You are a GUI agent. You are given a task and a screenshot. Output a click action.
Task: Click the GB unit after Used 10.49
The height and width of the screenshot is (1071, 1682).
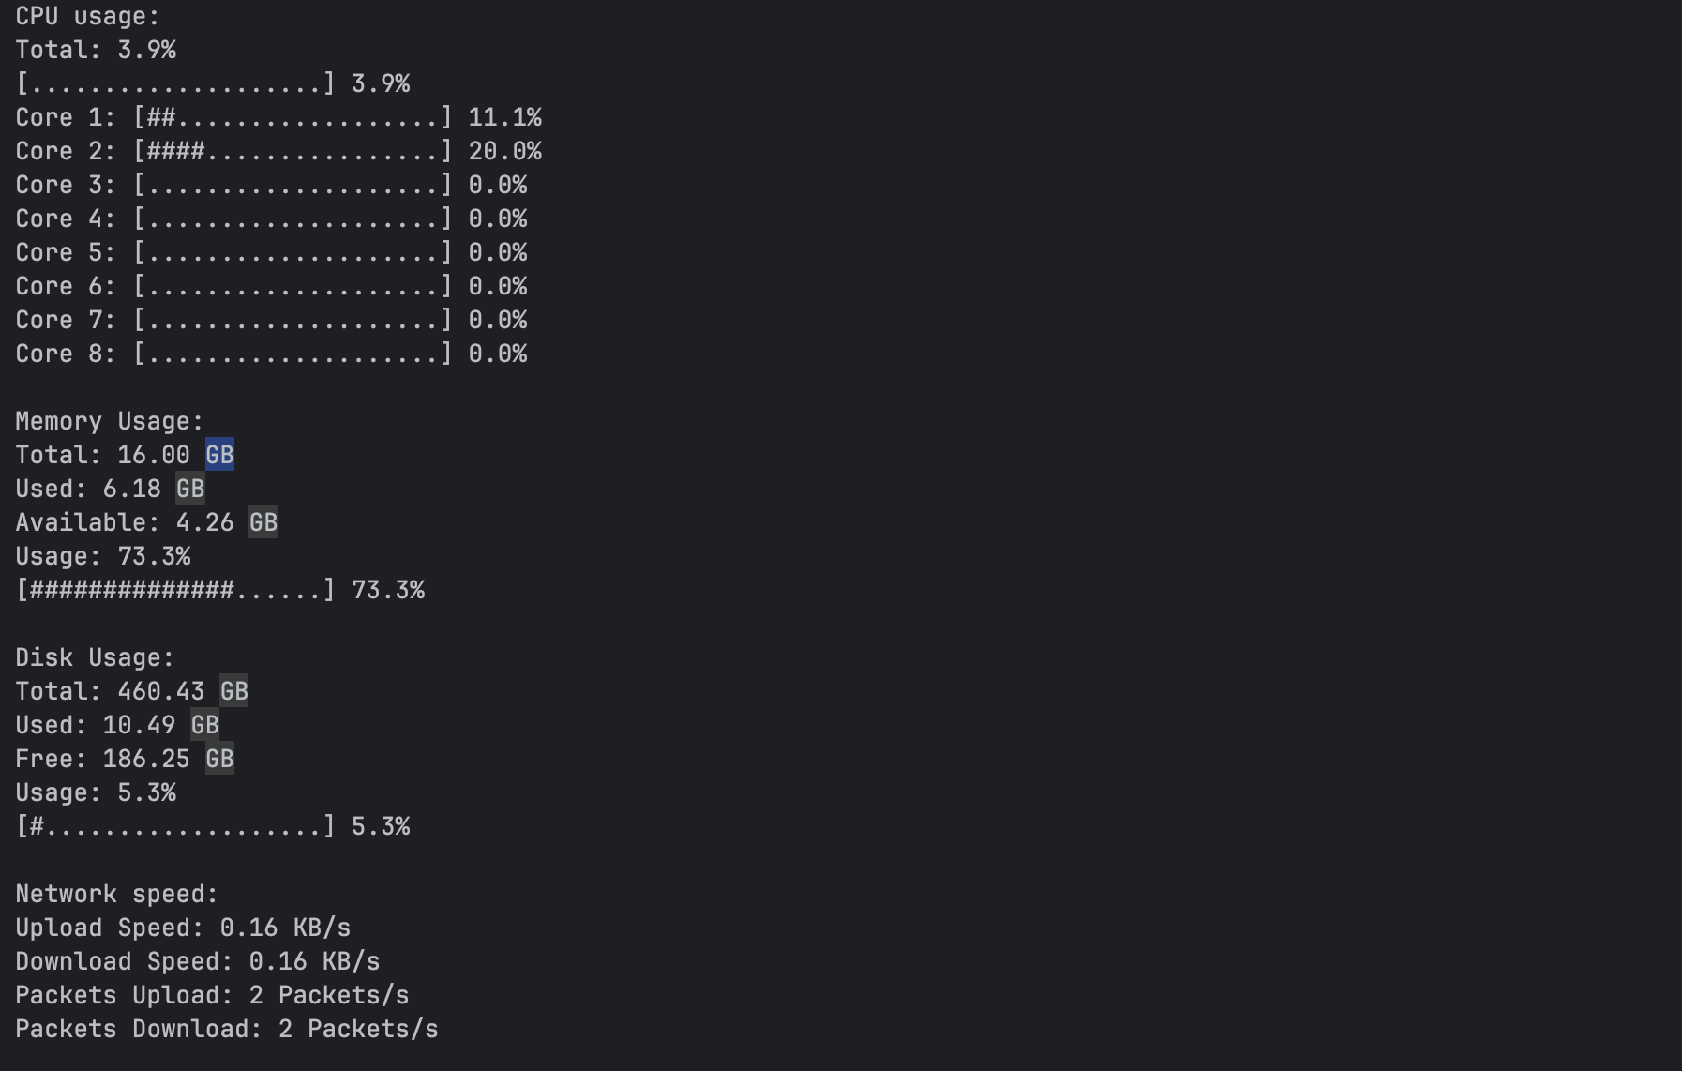[205, 725]
